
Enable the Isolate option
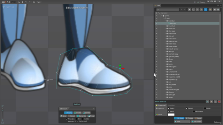point(83,119)
